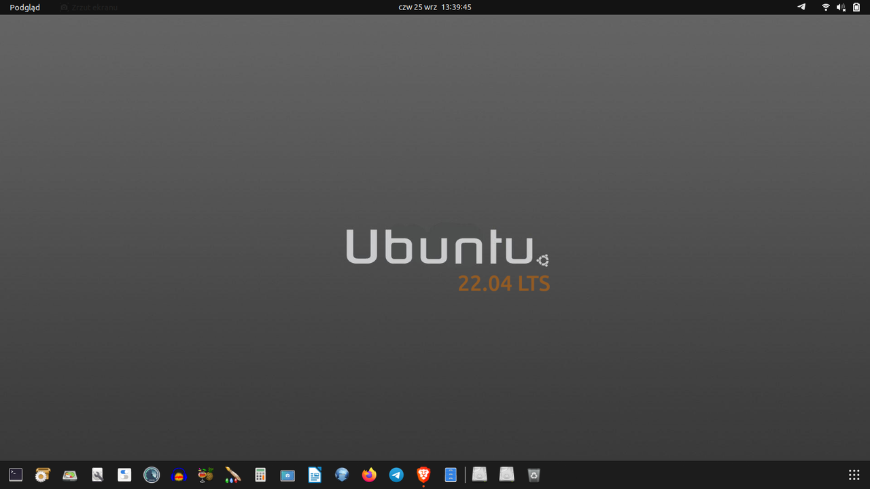Open the Zrzut ekranu app menu
This screenshot has width=870, height=489.
[x=89, y=7]
